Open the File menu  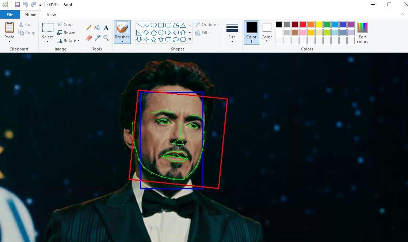tap(10, 15)
